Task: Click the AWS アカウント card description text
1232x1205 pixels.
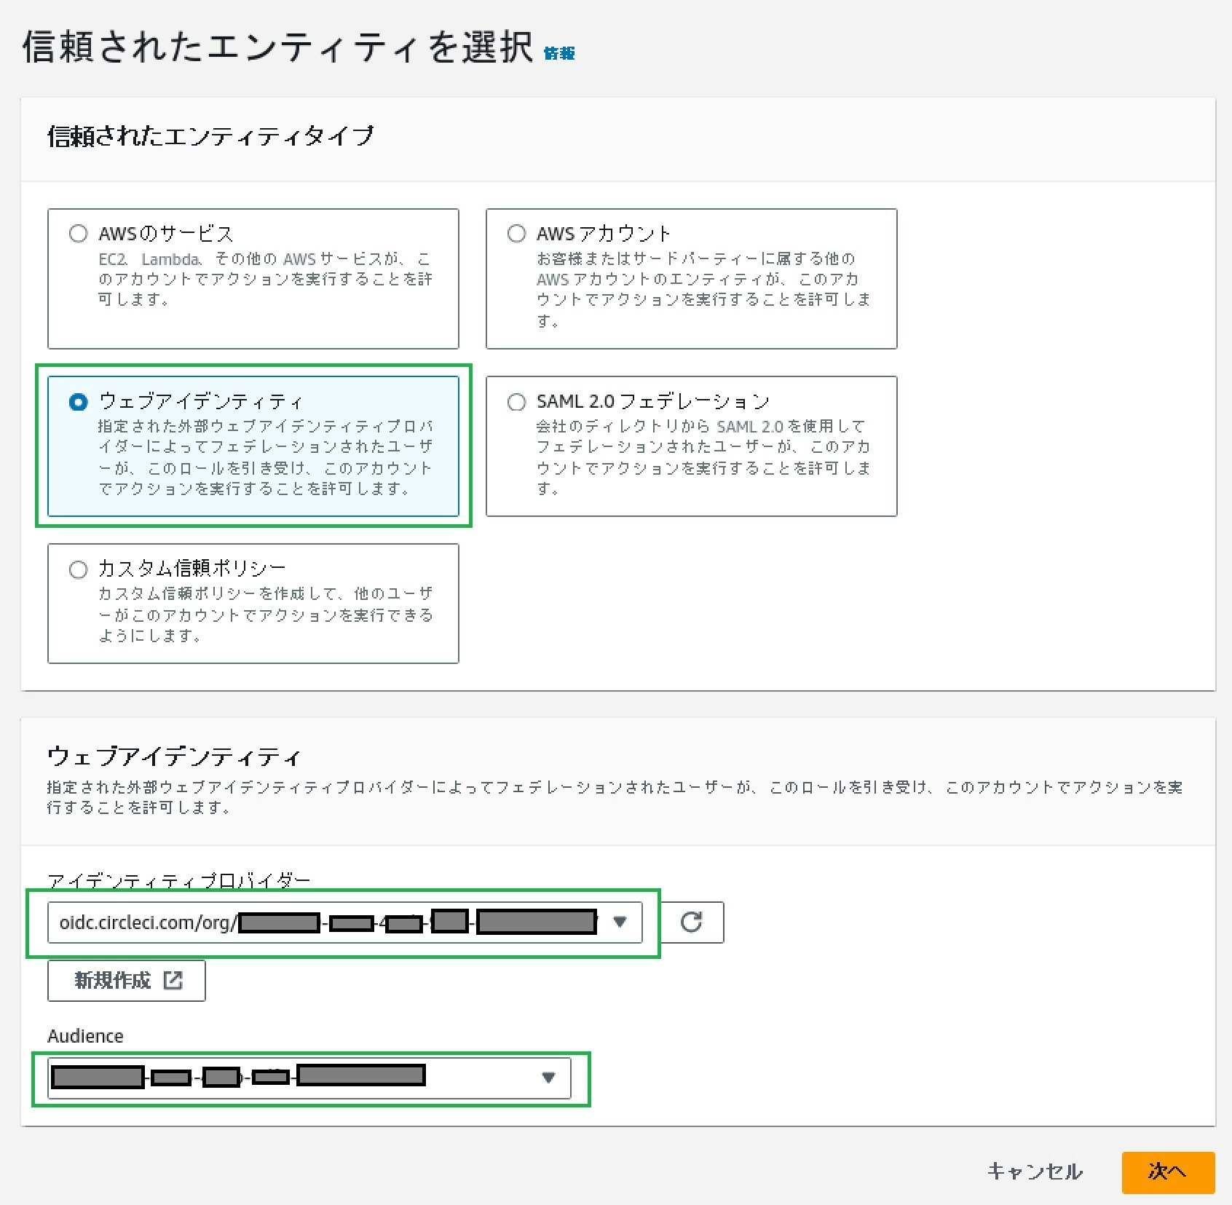Action: coord(703,290)
